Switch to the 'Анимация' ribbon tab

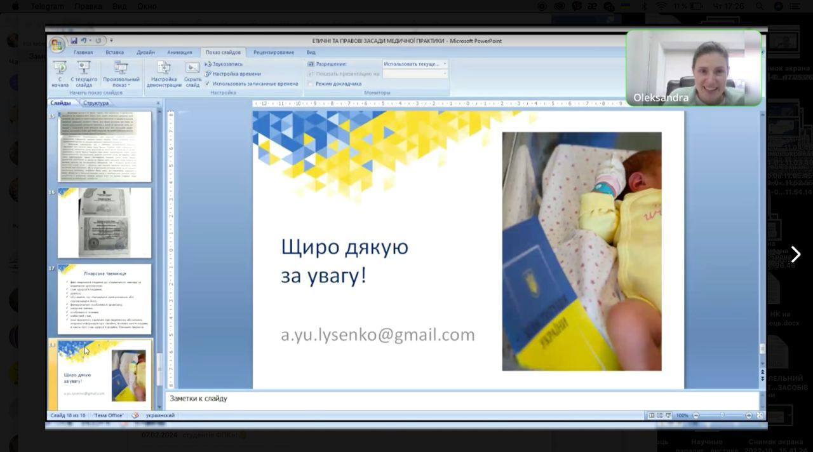(x=180, y=52)
